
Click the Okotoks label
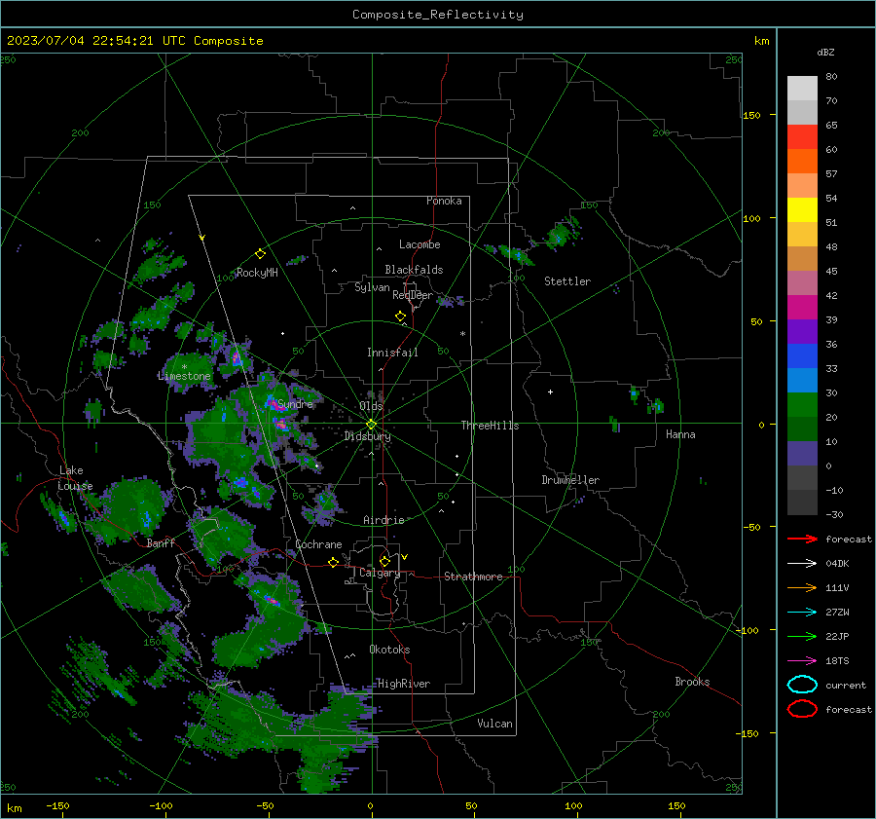click(x=389, y=651)
